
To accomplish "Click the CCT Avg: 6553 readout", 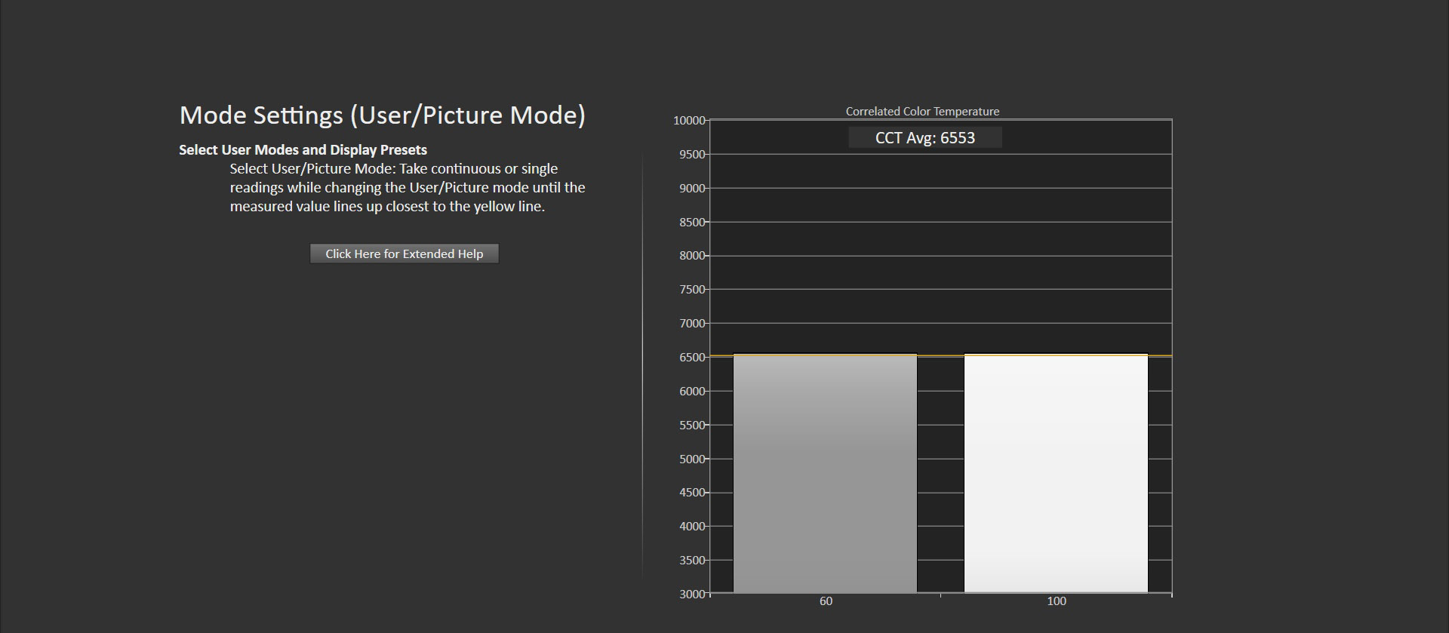I will (924, 138).
